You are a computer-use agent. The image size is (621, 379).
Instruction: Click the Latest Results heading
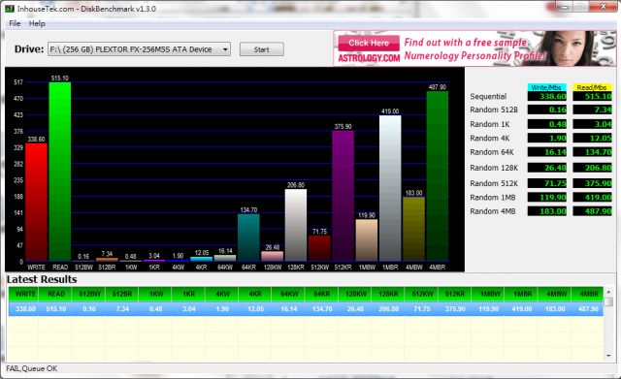click(42, 279)
